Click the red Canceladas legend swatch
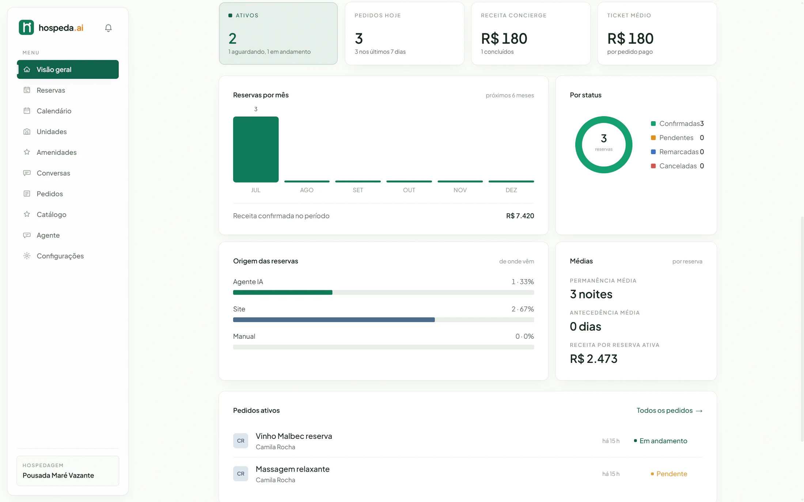The width and height of the screenshot is (804, 502). 653,166
